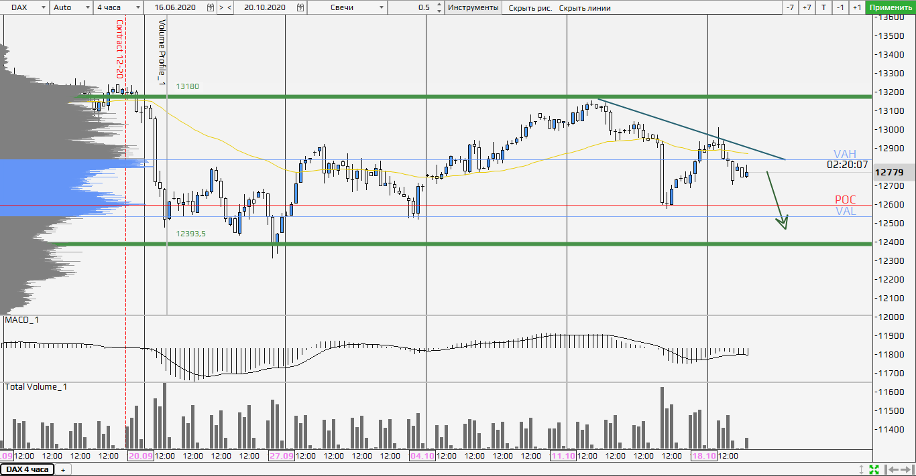
Task: Open the 'Свечи' chart type dropdown
Action: point(349,7)
